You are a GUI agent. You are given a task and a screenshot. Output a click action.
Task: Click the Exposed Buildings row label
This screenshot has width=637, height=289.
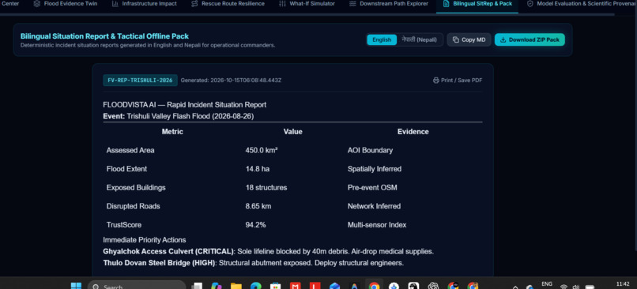pyautogui.click(x=136, y=187)
